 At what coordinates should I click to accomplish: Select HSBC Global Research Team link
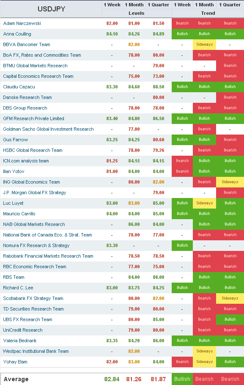pos(33,150)
